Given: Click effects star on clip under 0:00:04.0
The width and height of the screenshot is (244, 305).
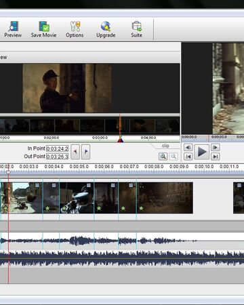Looking at the screenshot, I should tap(47, 208).
